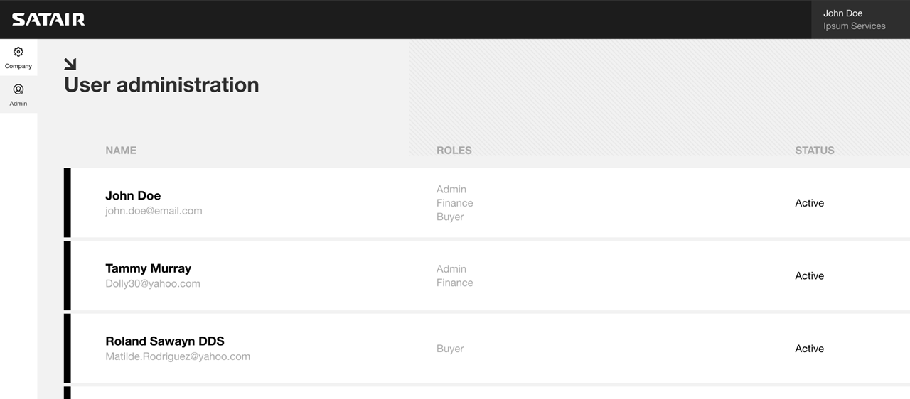Click the Dolly30@yahoo.com email
This screenshot has height=399, width=910.
pos(153,284)
